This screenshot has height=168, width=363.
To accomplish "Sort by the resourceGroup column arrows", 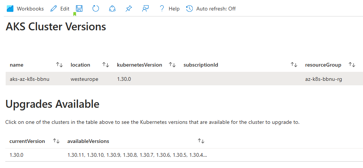I will coord(352,65).
